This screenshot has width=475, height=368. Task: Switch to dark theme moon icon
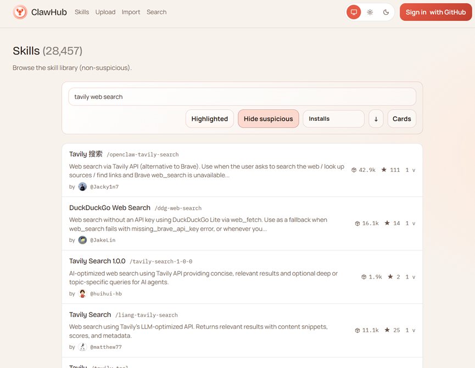pos(386,12)
